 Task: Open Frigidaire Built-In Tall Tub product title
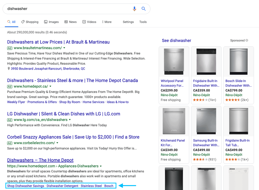pyautogui.click(x=237, y=143)
